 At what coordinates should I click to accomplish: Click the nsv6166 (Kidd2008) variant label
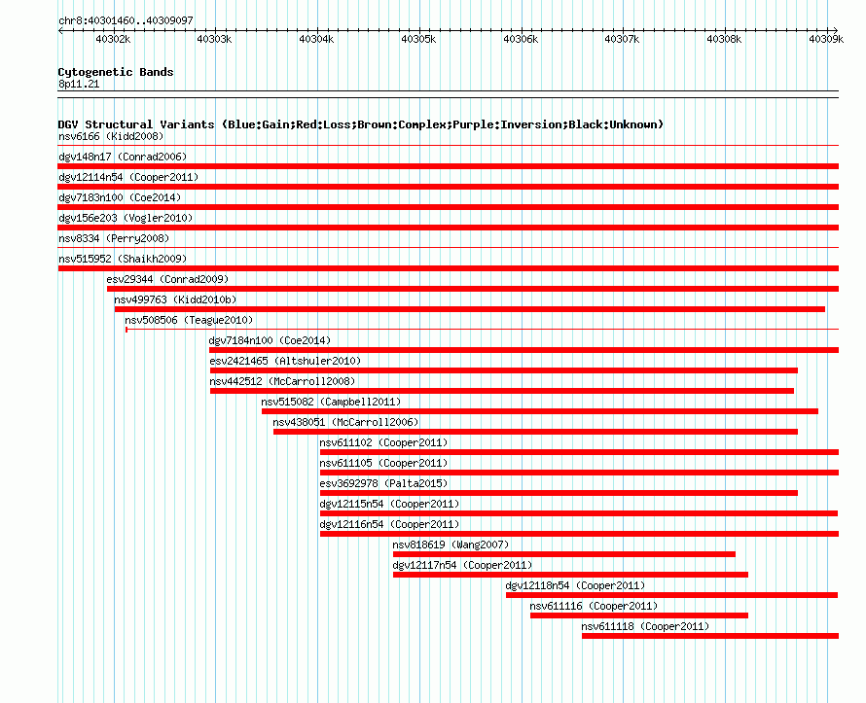click(111, 136)
